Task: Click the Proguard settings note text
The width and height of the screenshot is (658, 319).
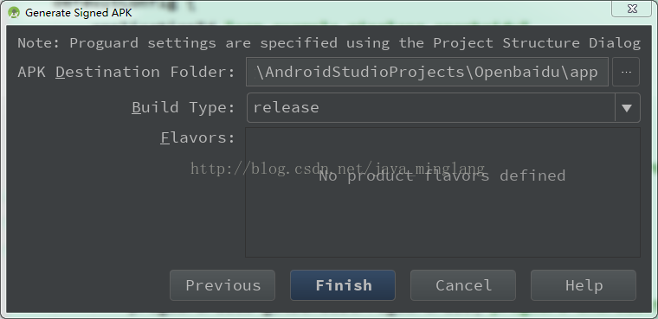Action: point(329,42)
